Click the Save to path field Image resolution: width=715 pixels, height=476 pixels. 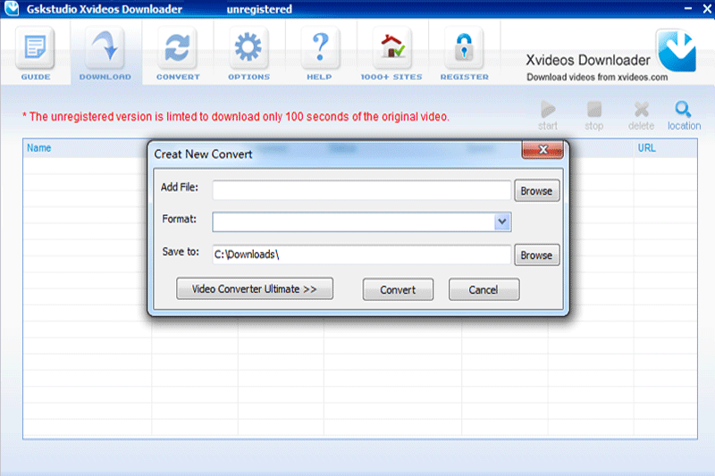pyautogui.click(x=361, y=255)
